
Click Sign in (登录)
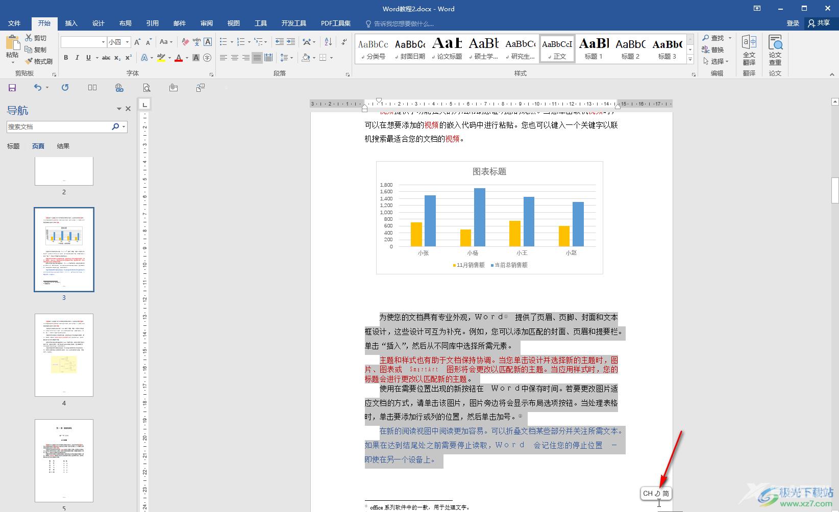[x=793, y=23]
